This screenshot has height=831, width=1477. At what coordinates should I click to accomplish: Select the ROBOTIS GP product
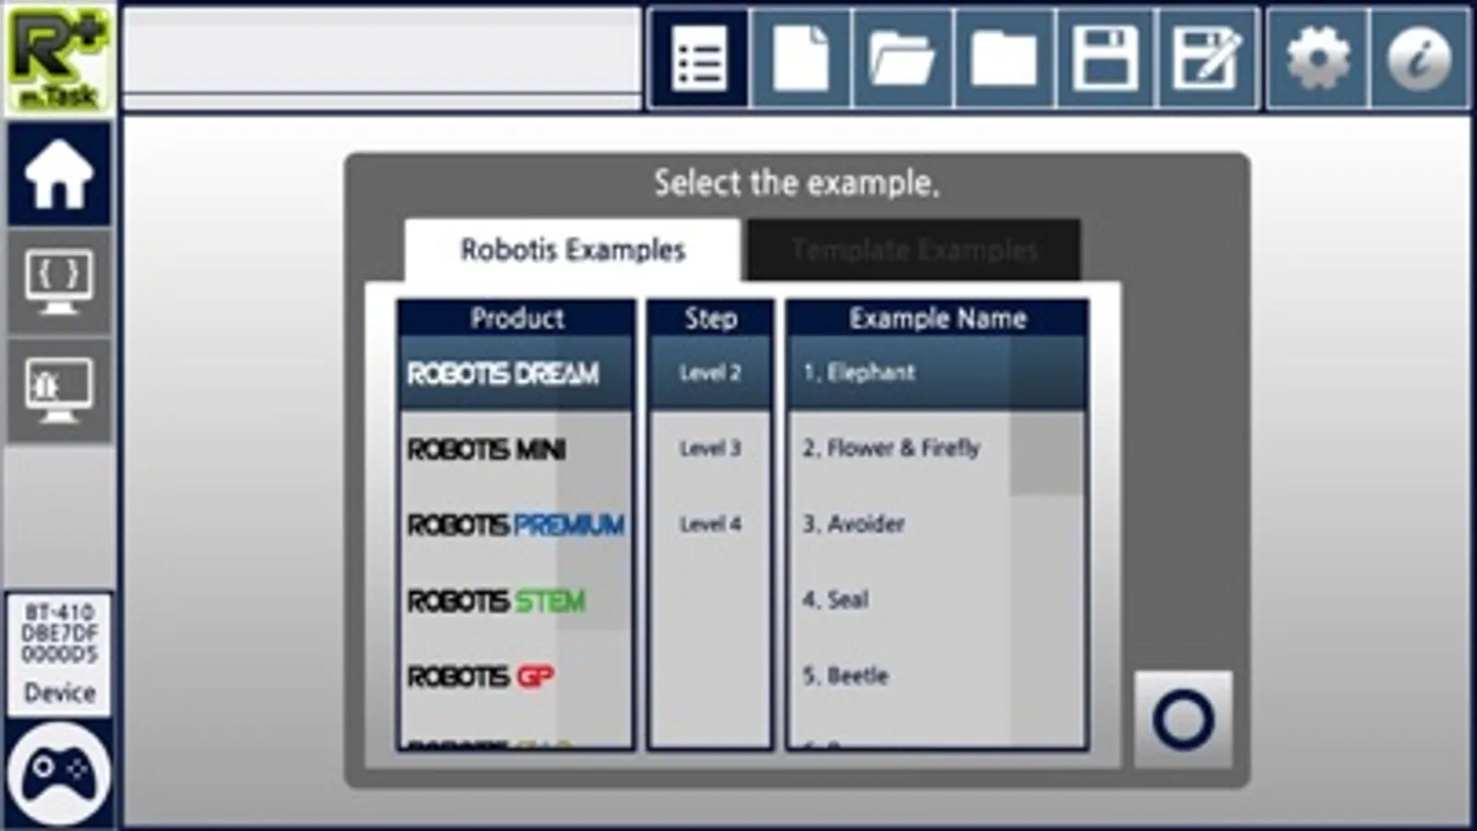(x=515, y=677)
